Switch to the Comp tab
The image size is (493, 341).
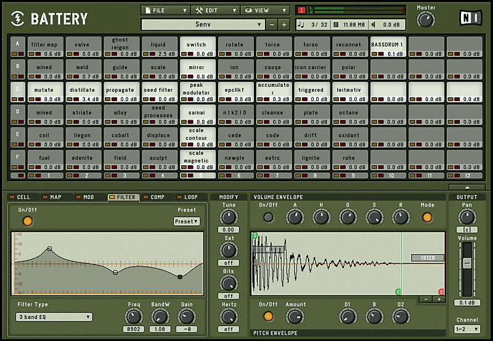click(157, 197)
